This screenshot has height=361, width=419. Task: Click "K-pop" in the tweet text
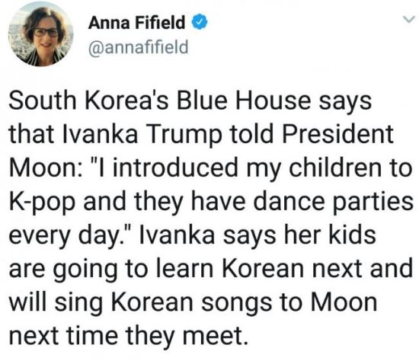42,203
